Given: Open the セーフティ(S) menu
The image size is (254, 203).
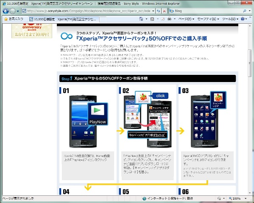Looking at the screenshot, I should (208, 19).
